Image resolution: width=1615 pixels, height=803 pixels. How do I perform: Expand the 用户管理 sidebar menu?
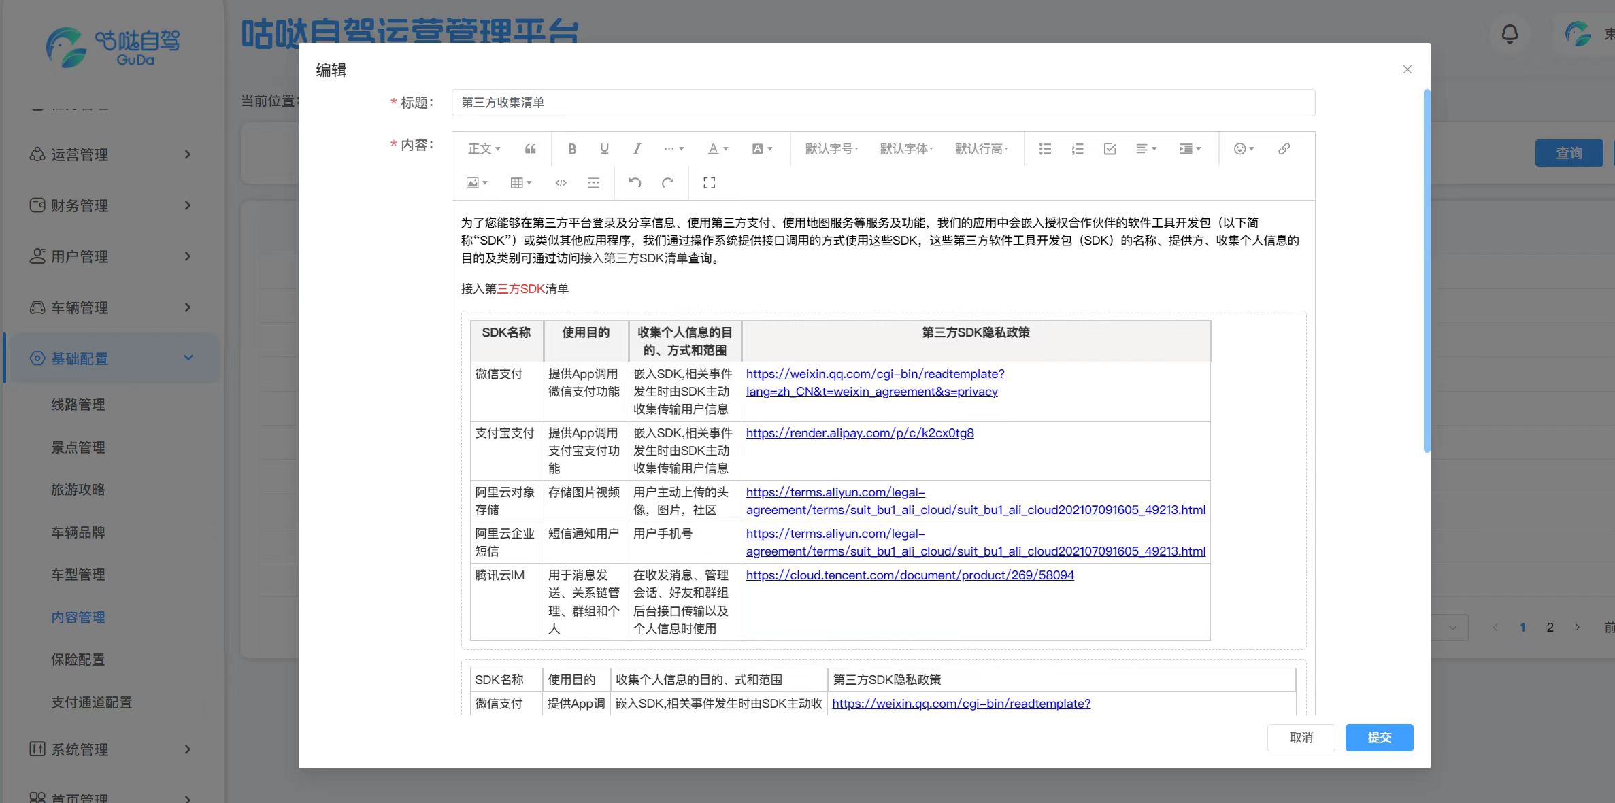pos(111,256)
